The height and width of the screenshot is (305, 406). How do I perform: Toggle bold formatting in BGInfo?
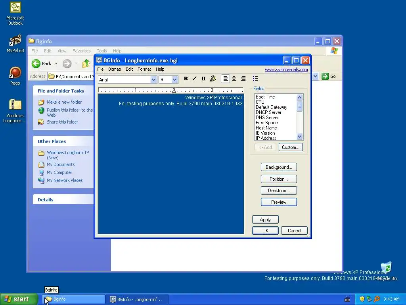coord(186,79)
